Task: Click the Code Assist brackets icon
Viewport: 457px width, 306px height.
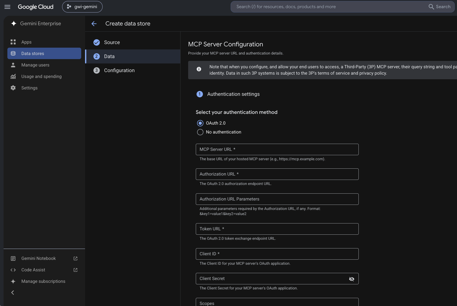Action: coord(13,270)
